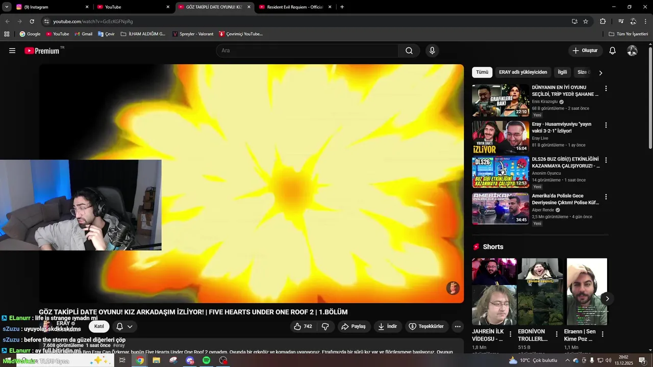This screenshot has height=367, width=653.
Task: Click the search magnifier button
Action: pos(409,50)
